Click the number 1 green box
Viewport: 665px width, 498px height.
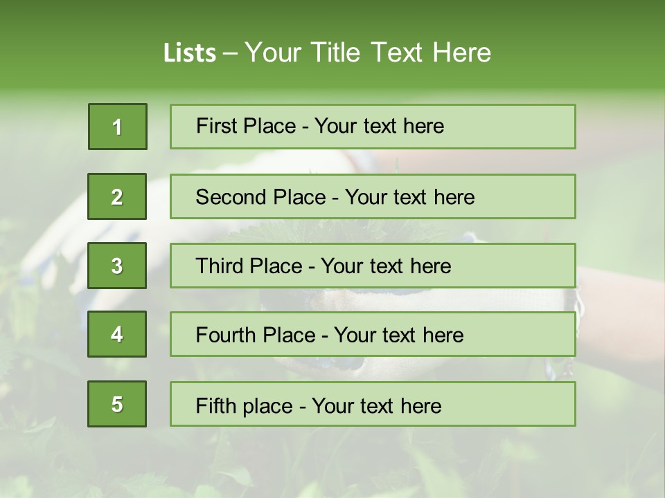tap(118, 127)
